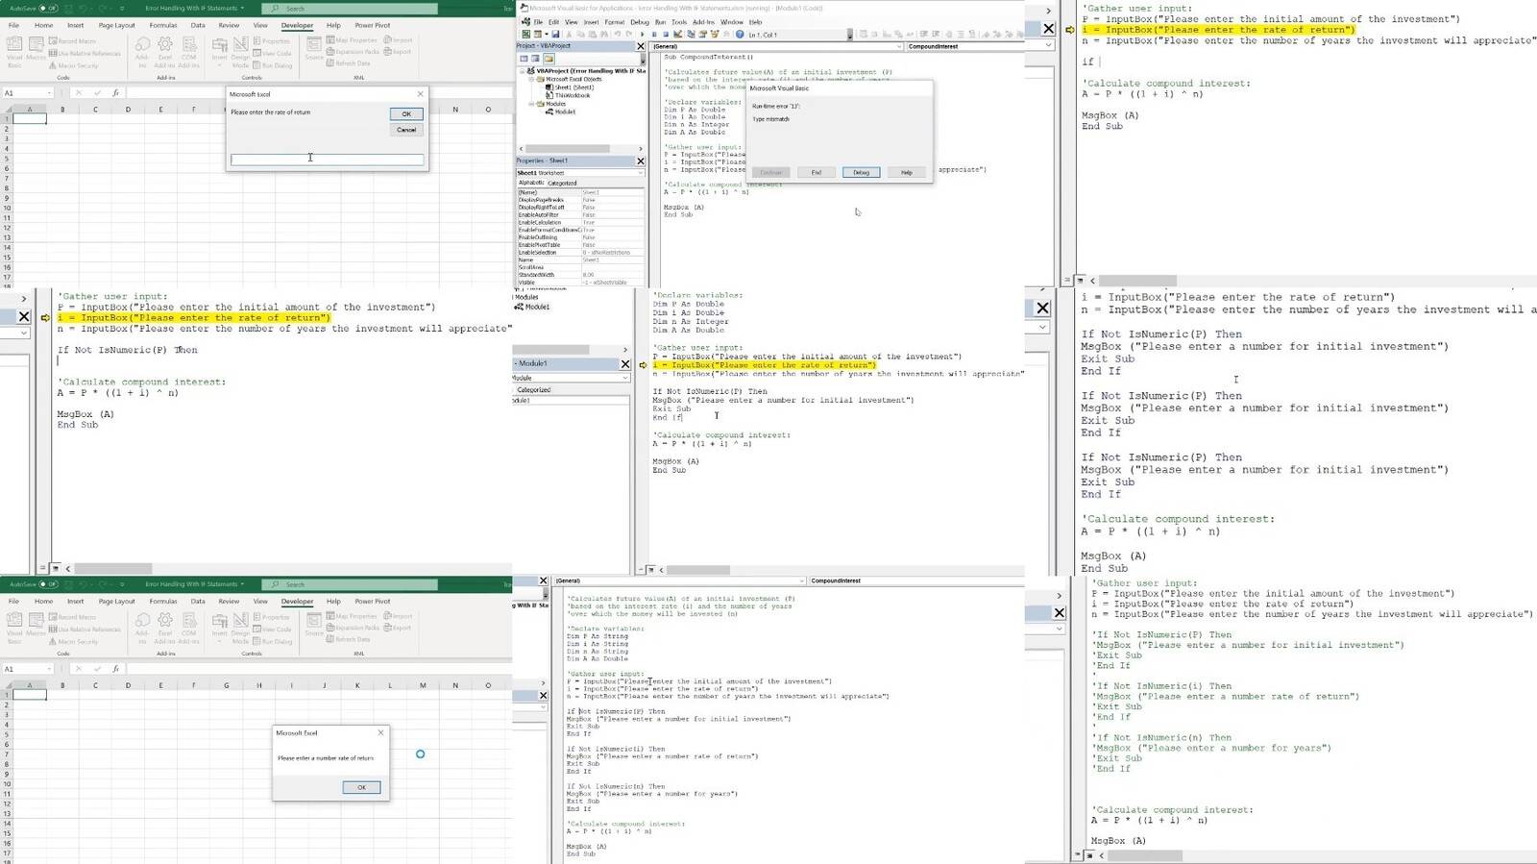The image size is (1537, 864).
Task: Click OK in the 'Please enter a number rate of return' message
Action: tap(361, 787)
